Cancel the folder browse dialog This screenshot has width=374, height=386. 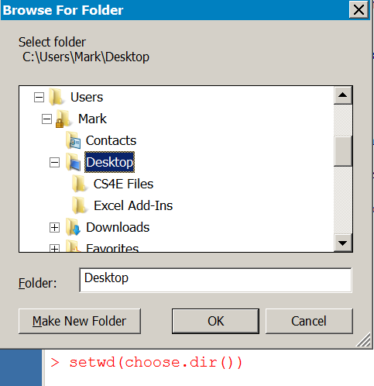point(309,321)
